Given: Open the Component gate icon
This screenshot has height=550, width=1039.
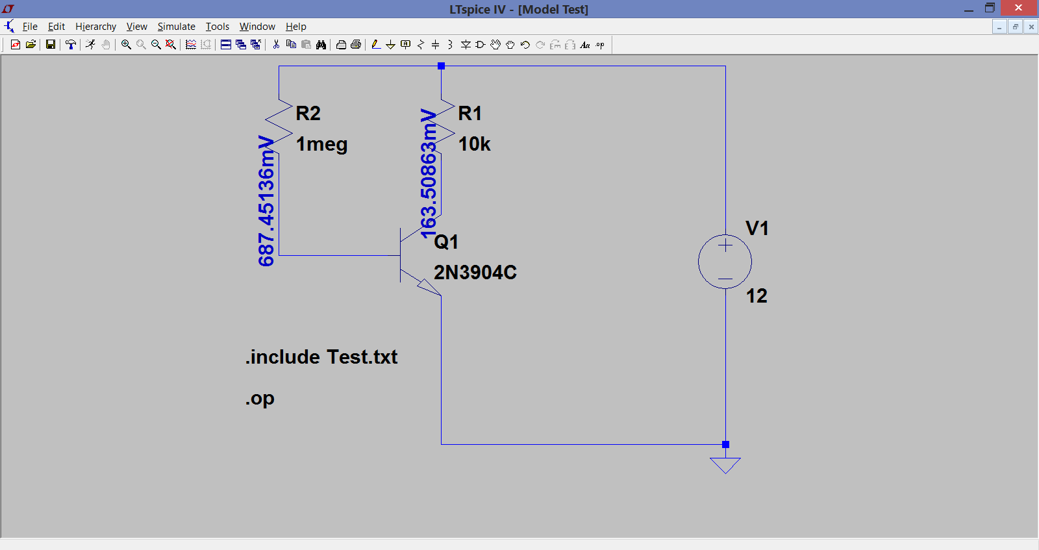Looking at the screenshot, I should (x=481, y=45).
